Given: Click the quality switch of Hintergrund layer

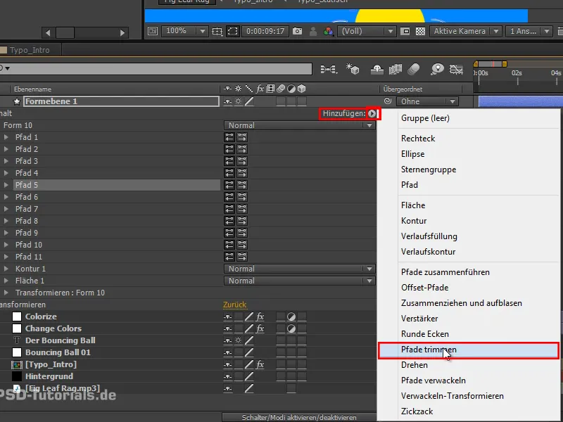Looking at the screenshot, I should click(x=249, y=376).
